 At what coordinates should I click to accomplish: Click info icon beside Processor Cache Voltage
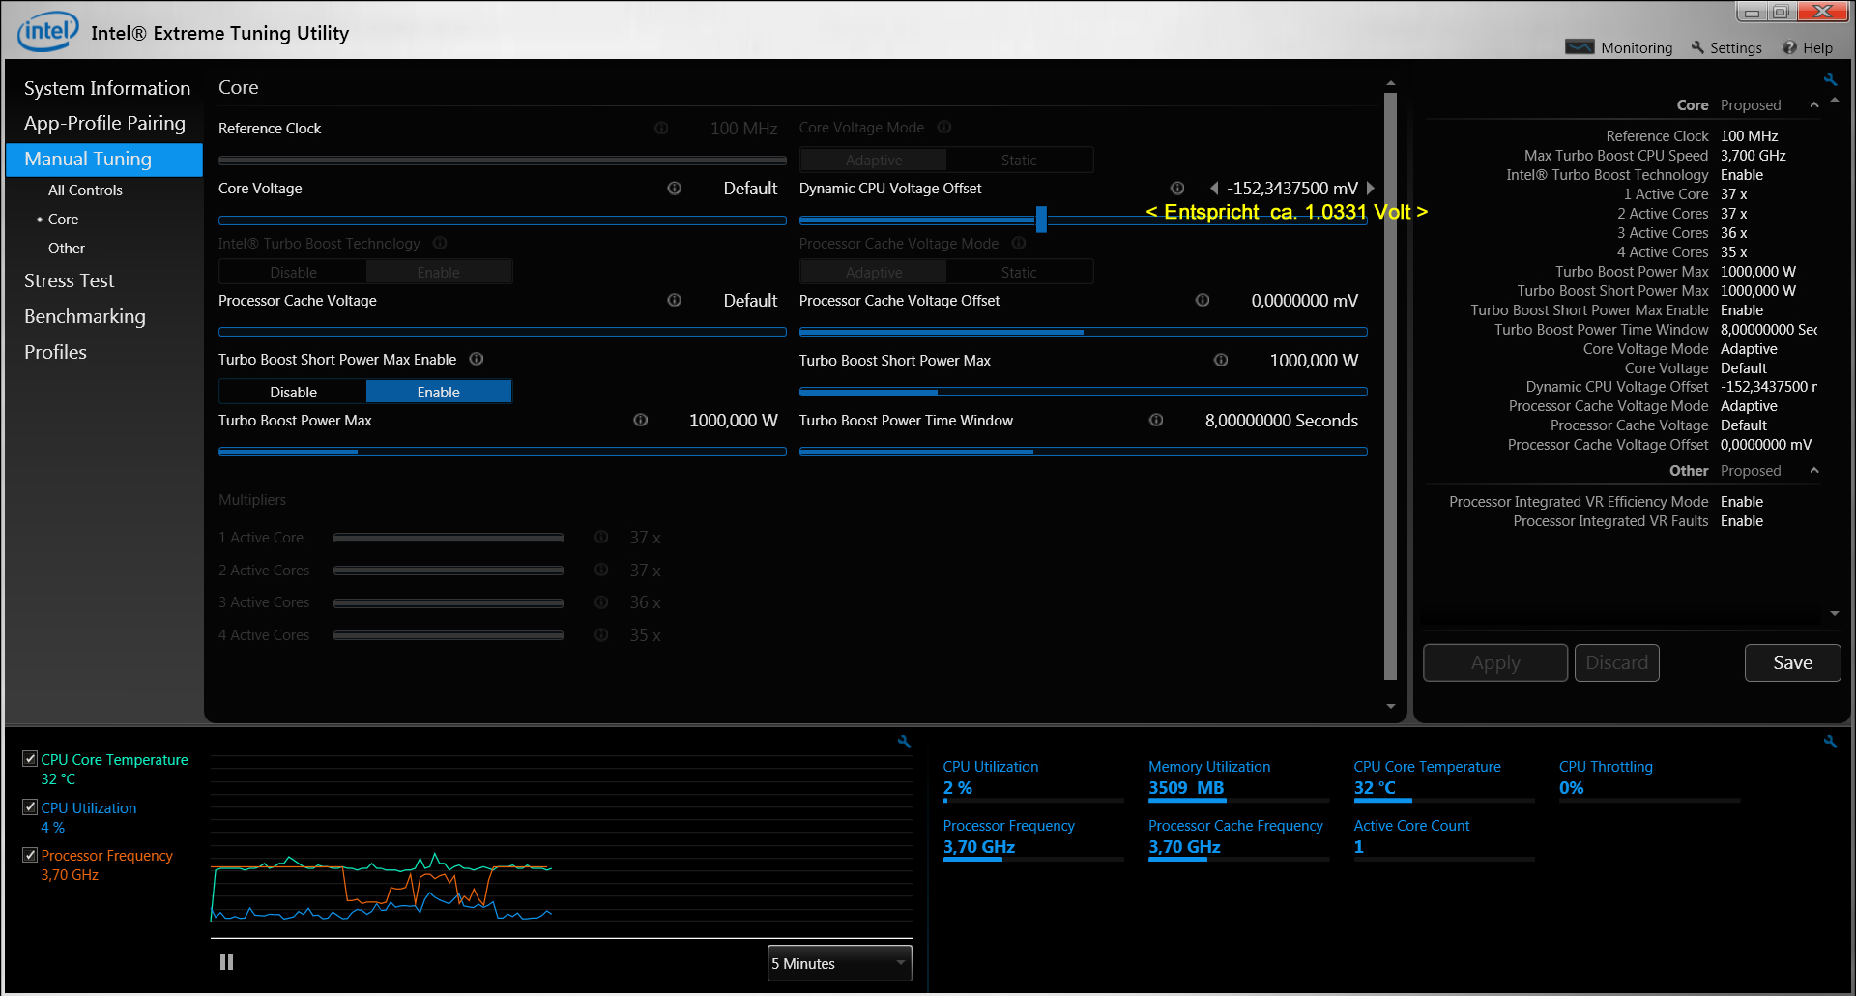(675, 300)
